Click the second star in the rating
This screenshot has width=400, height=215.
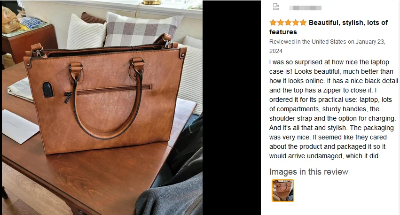pyautogui.click(x=281, y=23)
